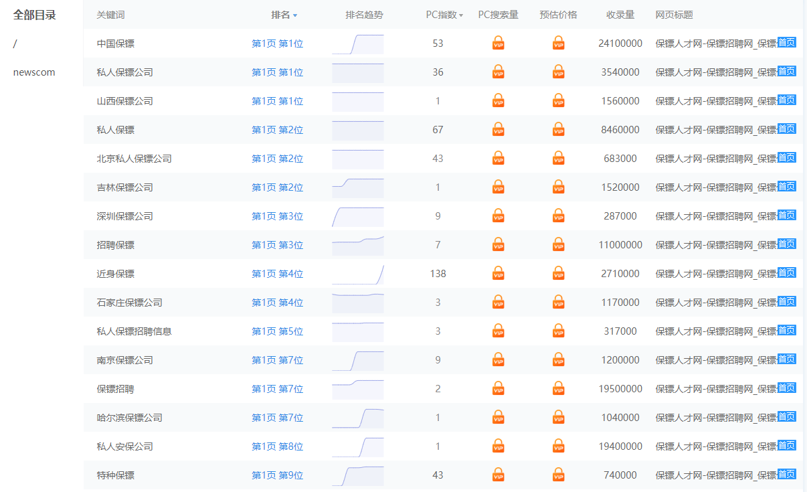View ranking trend chart for 哈尔滨保镖公司
Viewport: 807px width, 492px height.
(357, 418)
